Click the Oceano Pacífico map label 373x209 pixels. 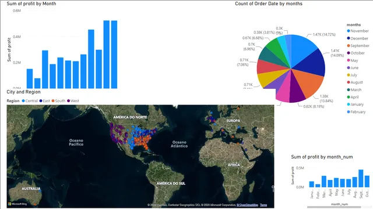coord(76,142)
